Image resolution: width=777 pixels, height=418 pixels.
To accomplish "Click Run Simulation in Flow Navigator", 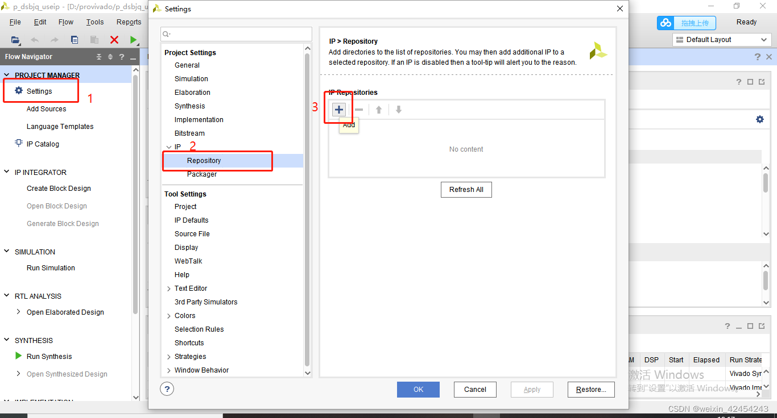I will 51,268.
